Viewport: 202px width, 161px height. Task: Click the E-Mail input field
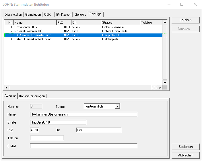pyautogui.click(x=83, y=146)
